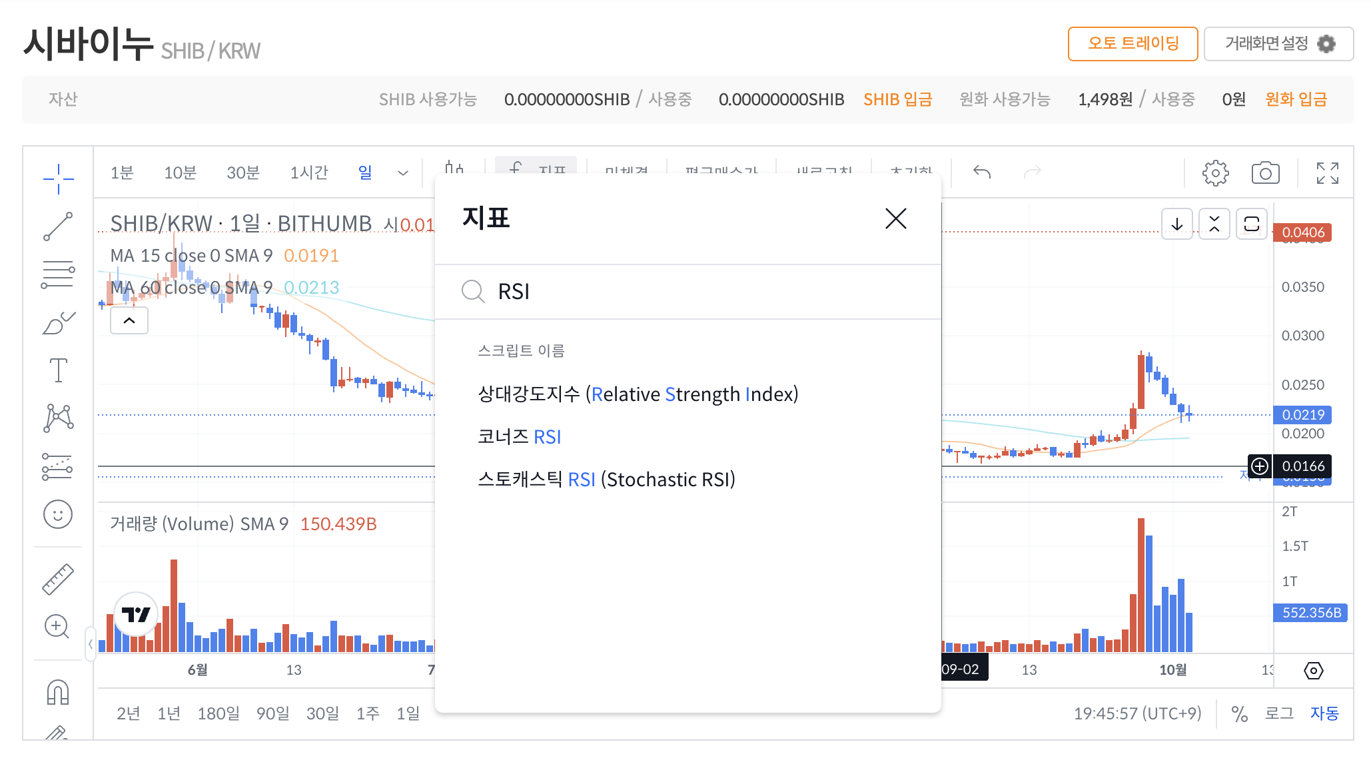Viewport: 1371px width, 758px height.
Task: Open the emoji icons tool
Action: 58,514
